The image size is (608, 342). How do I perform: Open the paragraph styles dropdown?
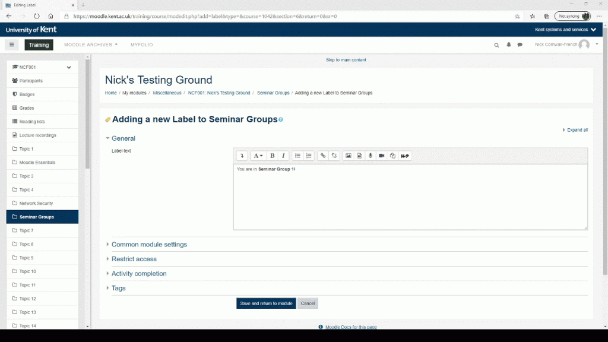tap(258, 156)
